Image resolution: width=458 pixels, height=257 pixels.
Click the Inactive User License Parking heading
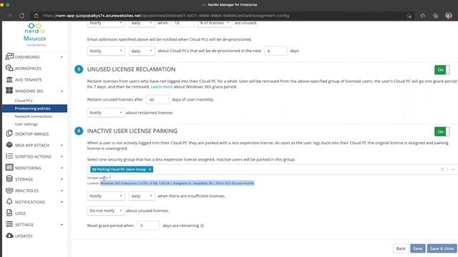[132, 131]
